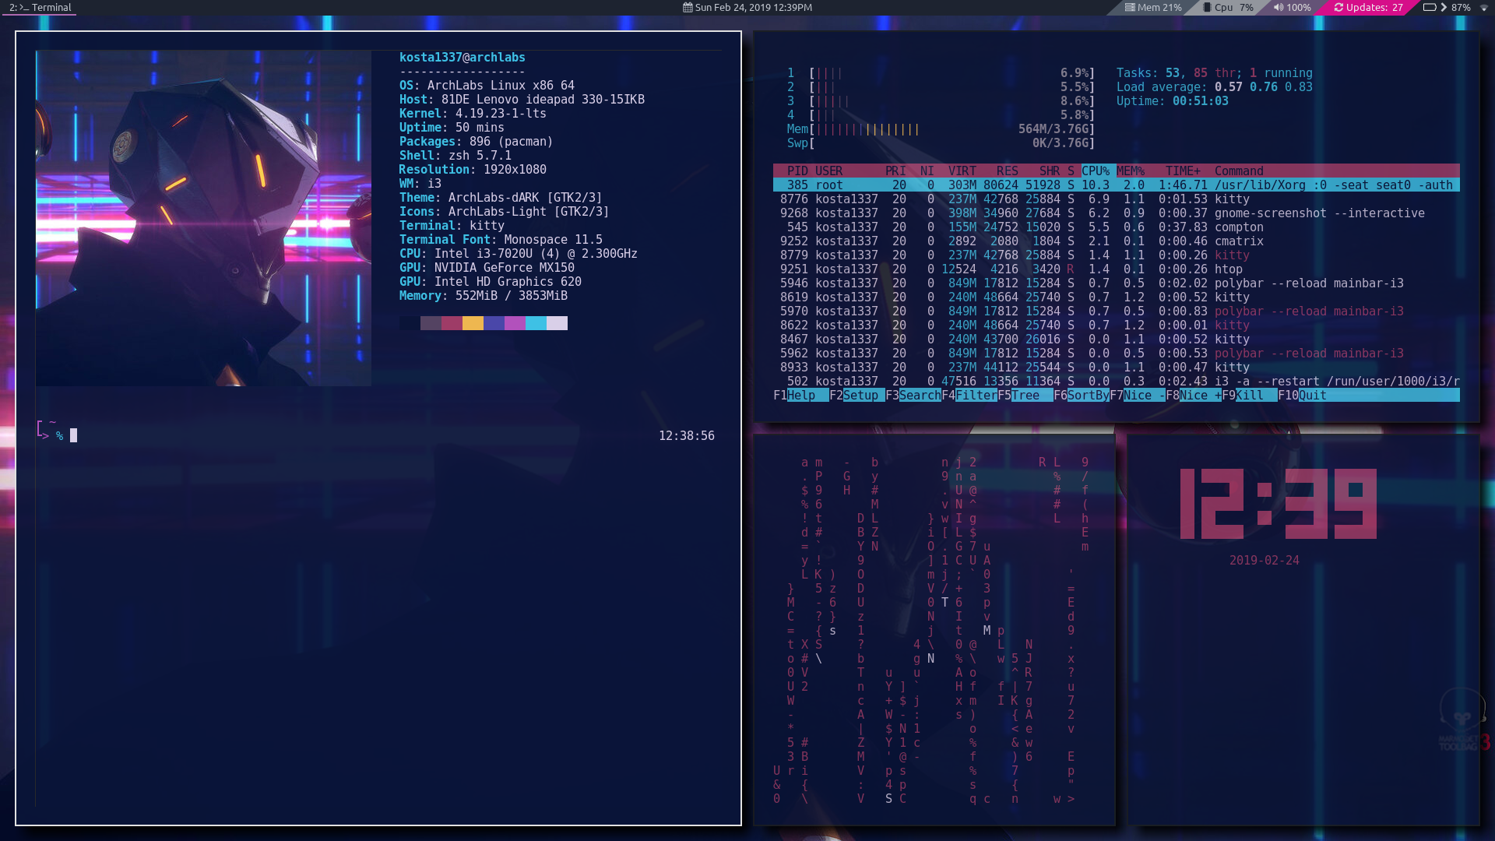The height and width of the screenshot is (841, 1495).
Task: Click the 100% volume level text
Action: [x=1299, y=7]
